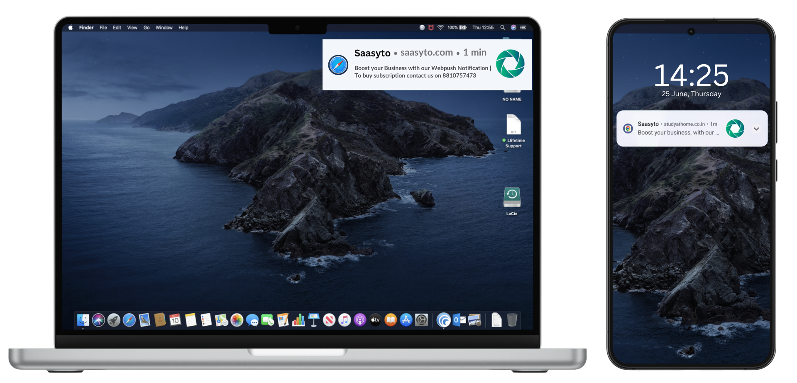Open App Store in the dock
Screen dimensions: 797x383
tap(406, 320)
